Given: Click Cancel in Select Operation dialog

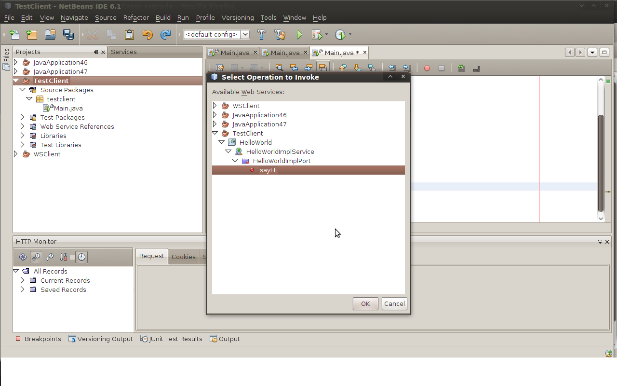Looking at the screenshot, I should coord(394,303).
